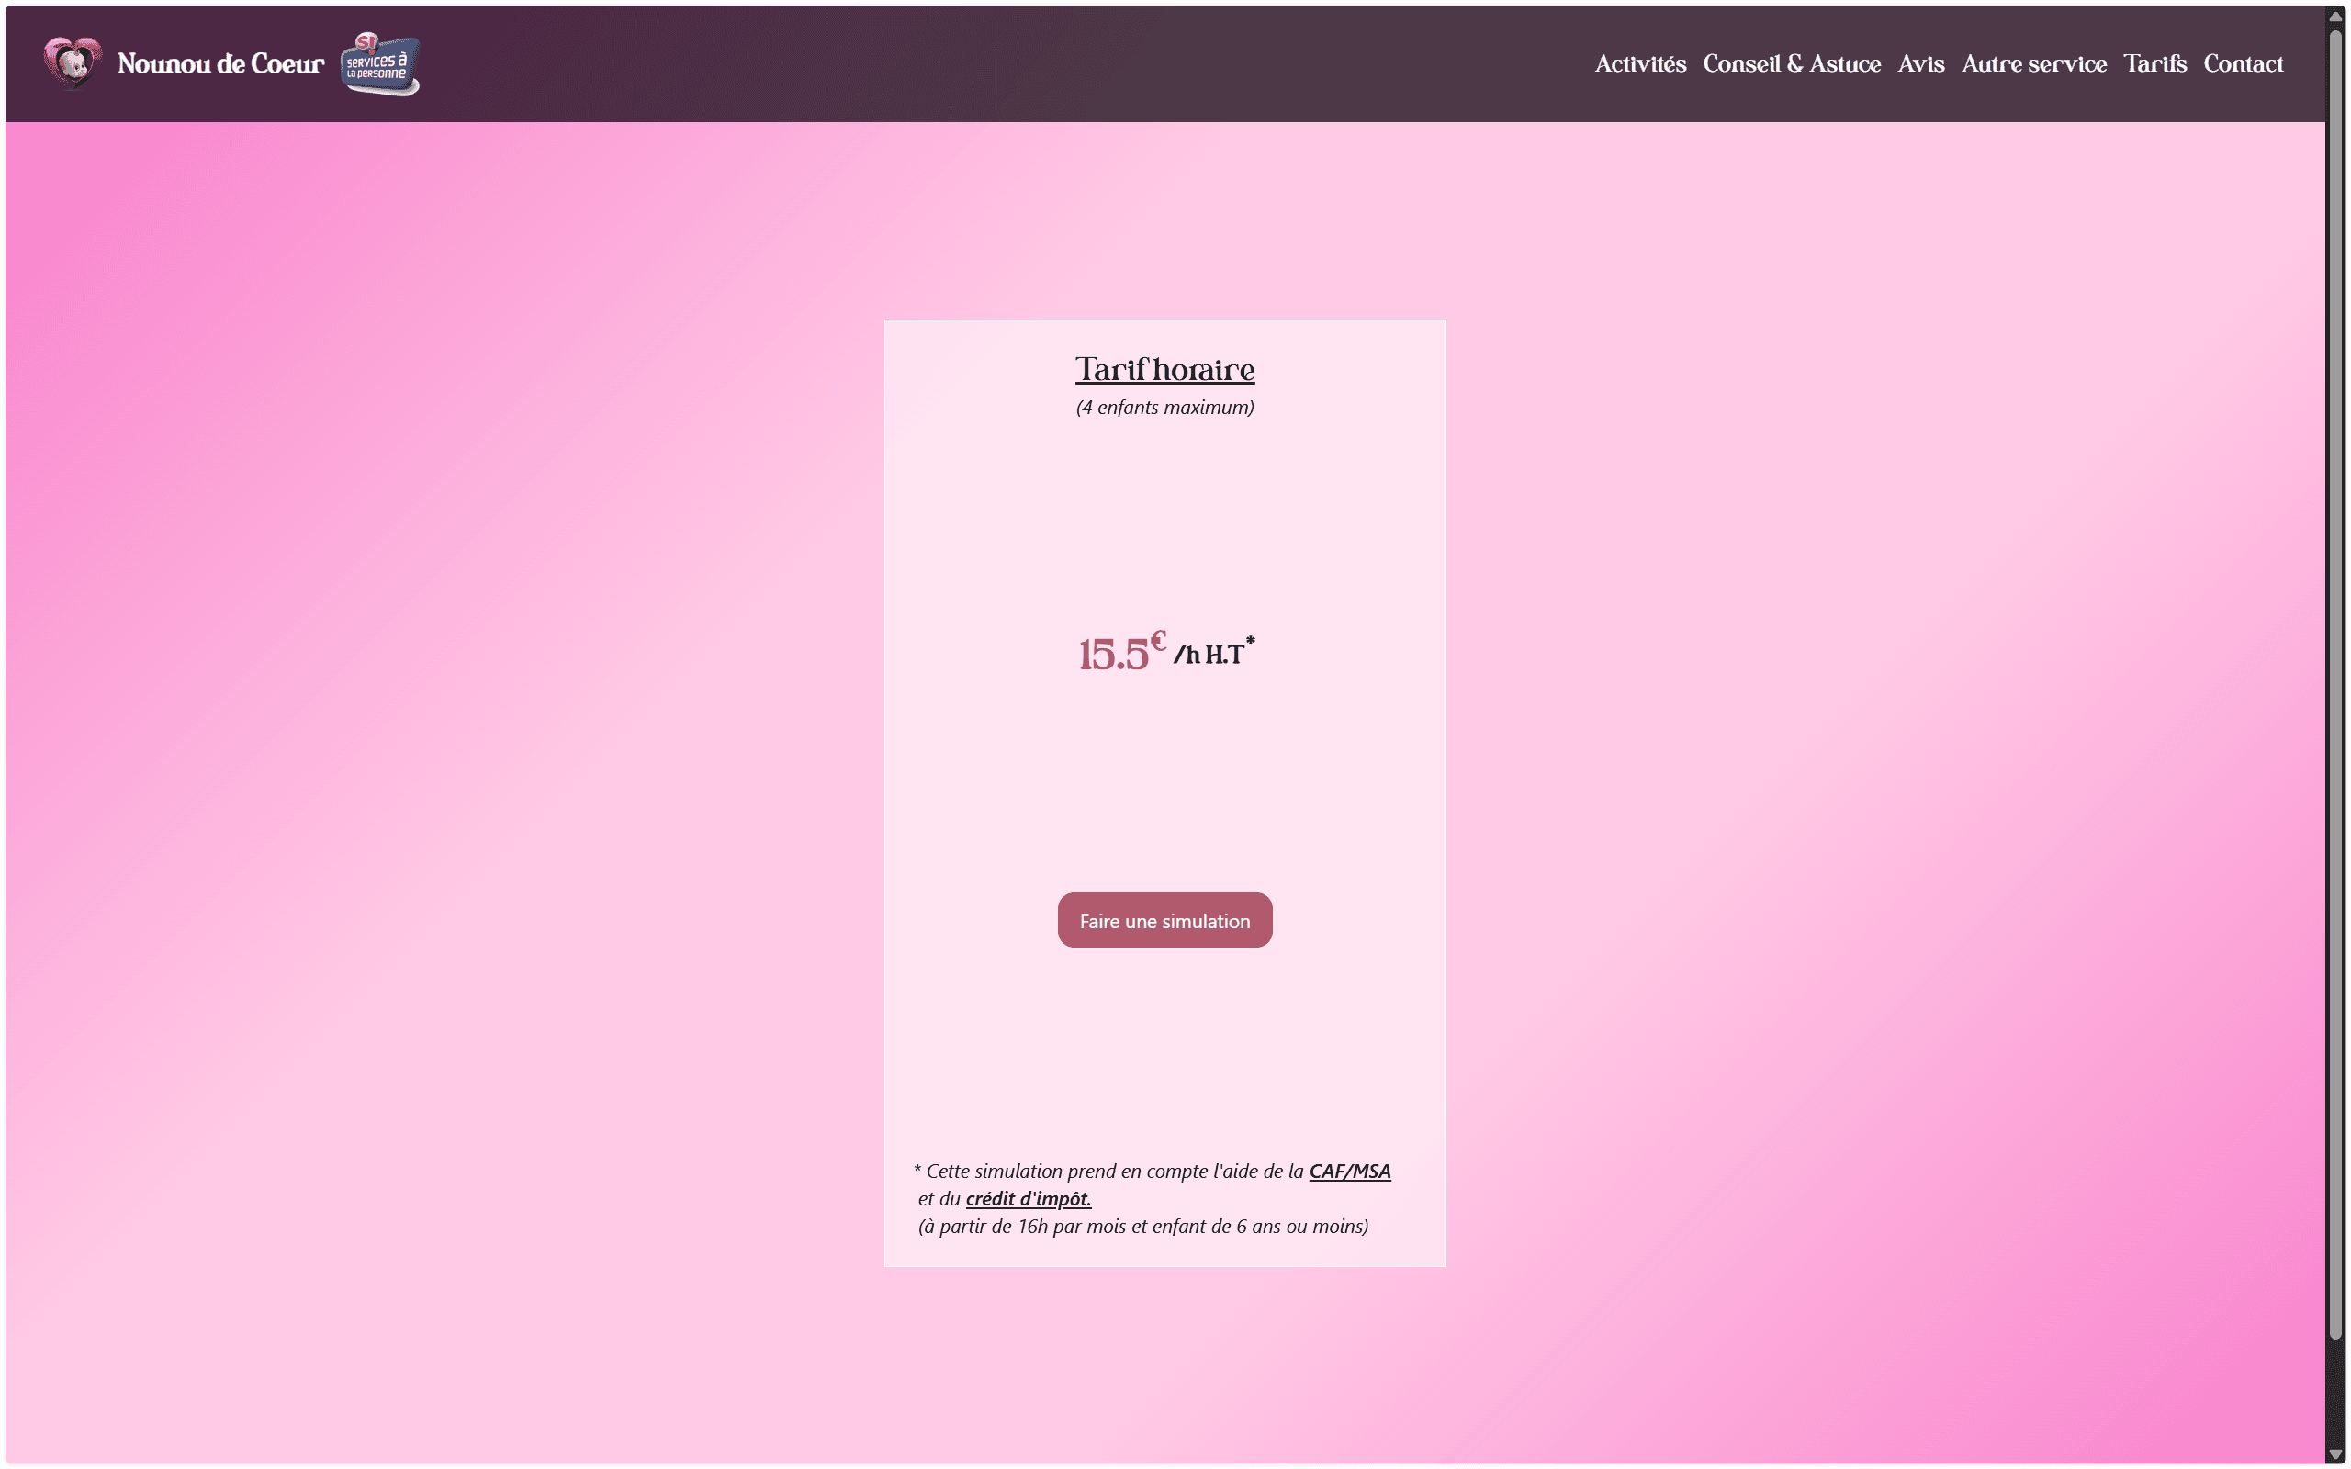The height and width of the screenshot is (1469, 2351).
Task: Click the vertical scrollbar thumb
Action: [2335, 680]
